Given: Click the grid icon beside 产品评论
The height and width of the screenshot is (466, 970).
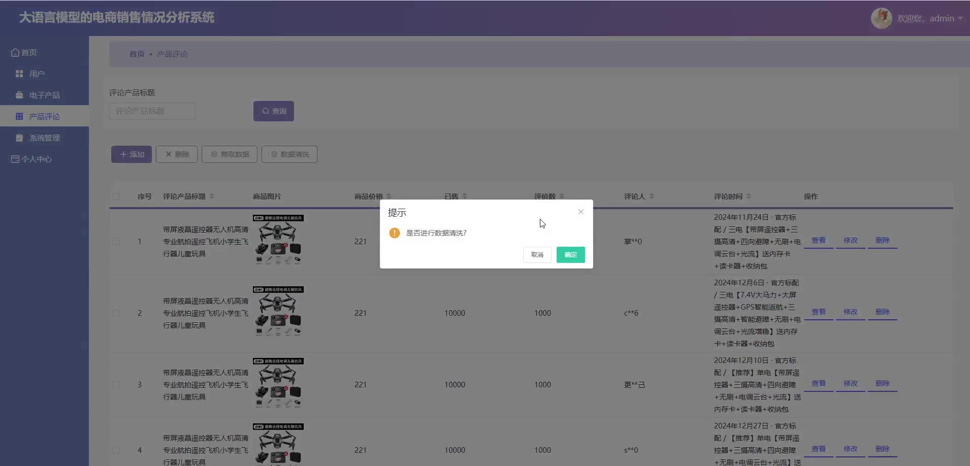Looking at the screenshot, I should [x=19, y=116].
